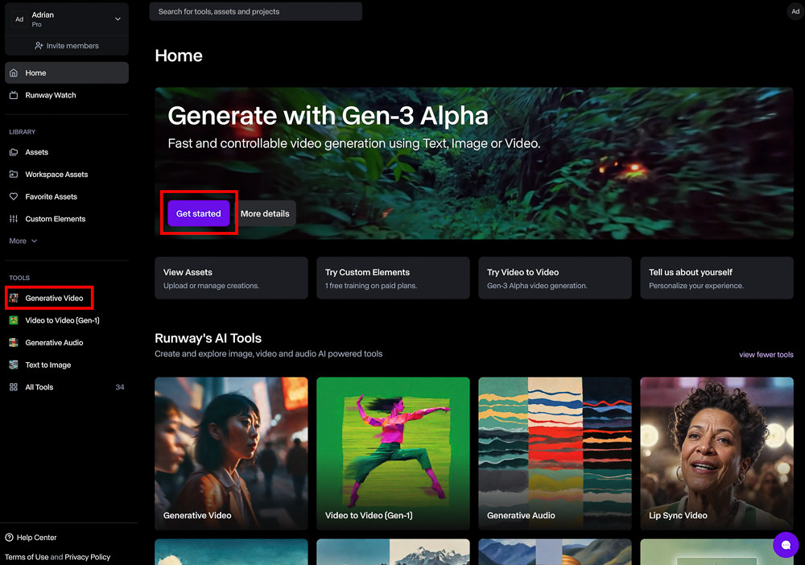Open the Lip Sync Video thumbnail
Screen dimensions: 805x565
716,453
